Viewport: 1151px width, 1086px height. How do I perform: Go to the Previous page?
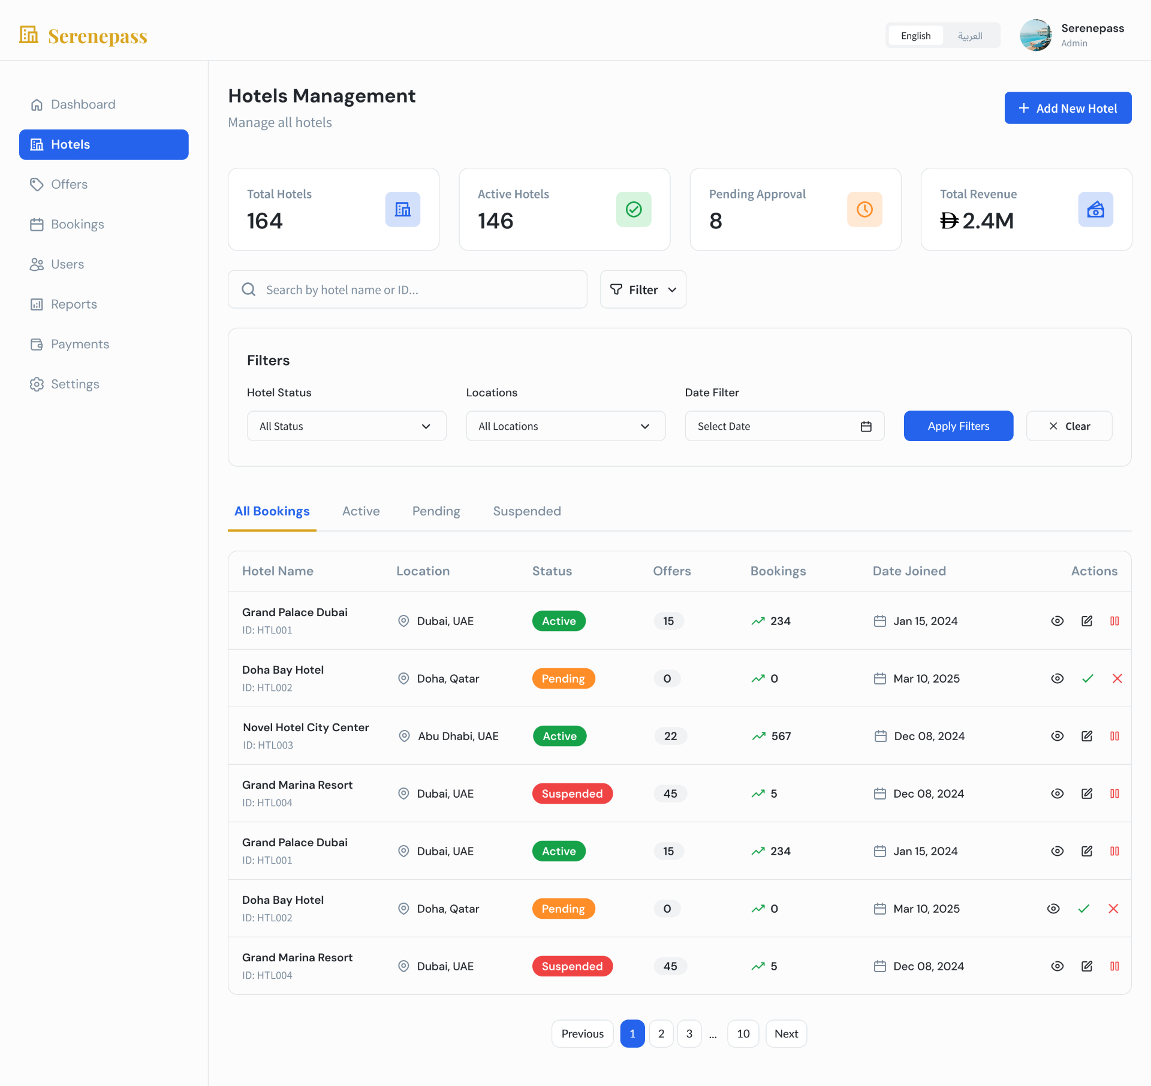coord(582,1034)
